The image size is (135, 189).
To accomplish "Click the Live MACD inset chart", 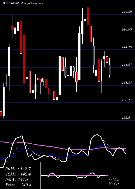I will pos(74,175).
